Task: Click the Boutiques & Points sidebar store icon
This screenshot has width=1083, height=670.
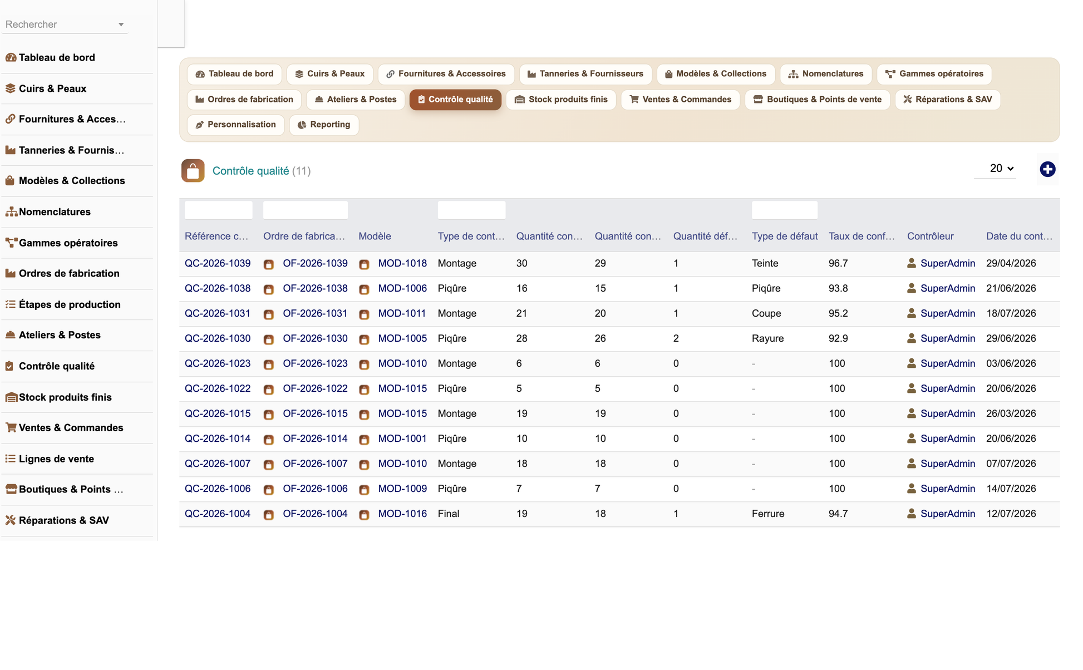Action: 11,490
